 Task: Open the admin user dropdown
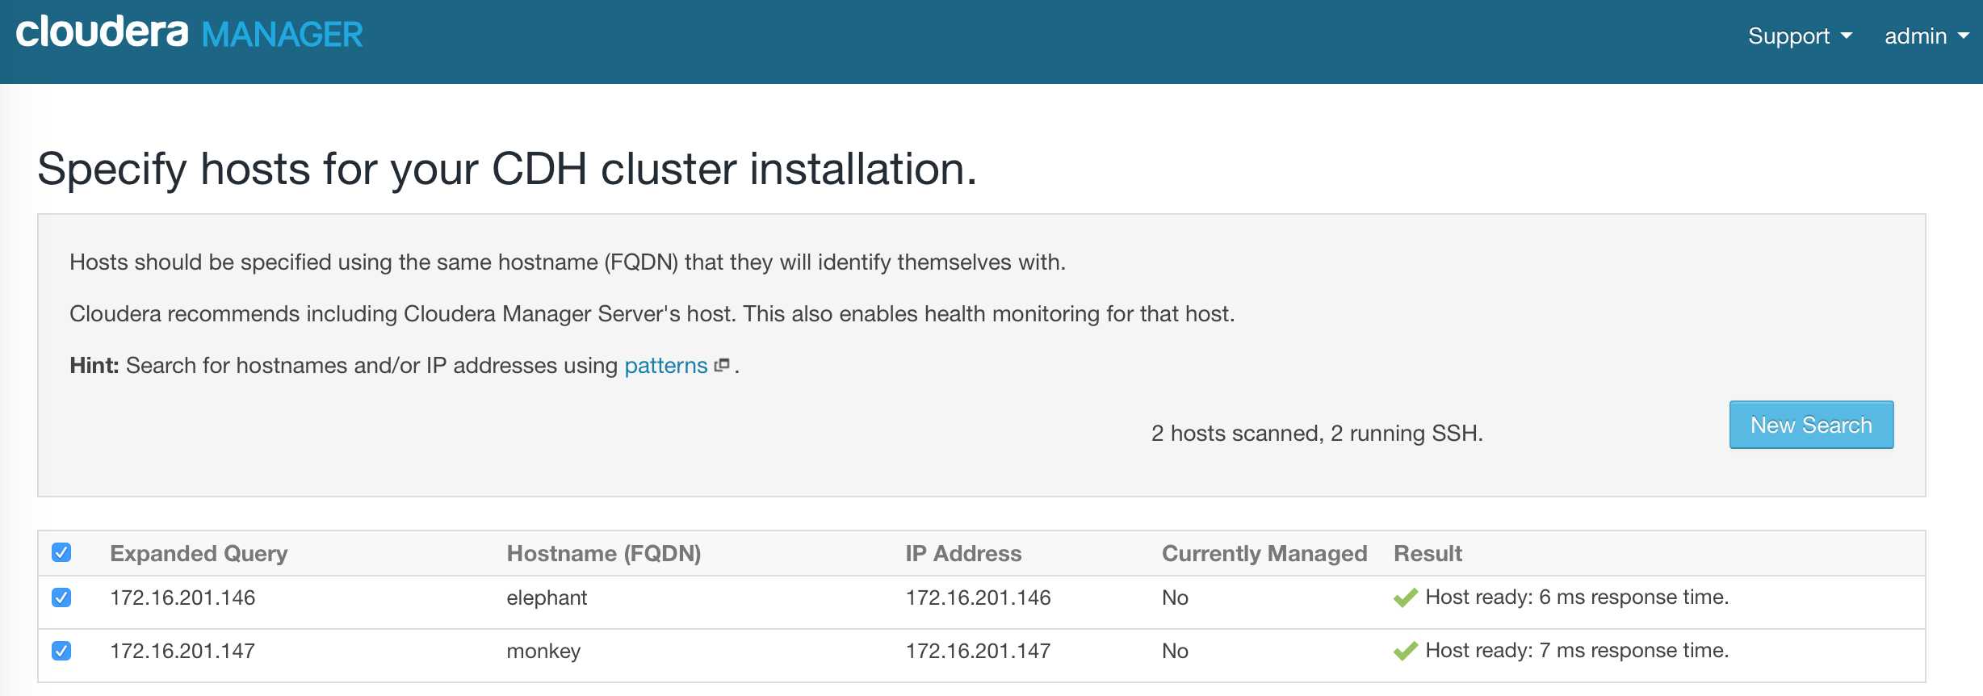click(x=1926, y=36)
